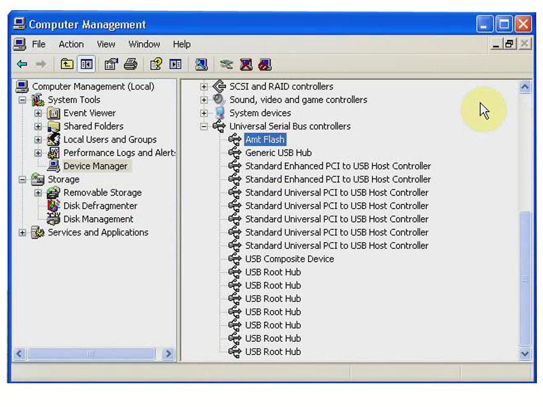
Task: Click left arrow of left pane scrollbar
Action: tap(19, 353)
